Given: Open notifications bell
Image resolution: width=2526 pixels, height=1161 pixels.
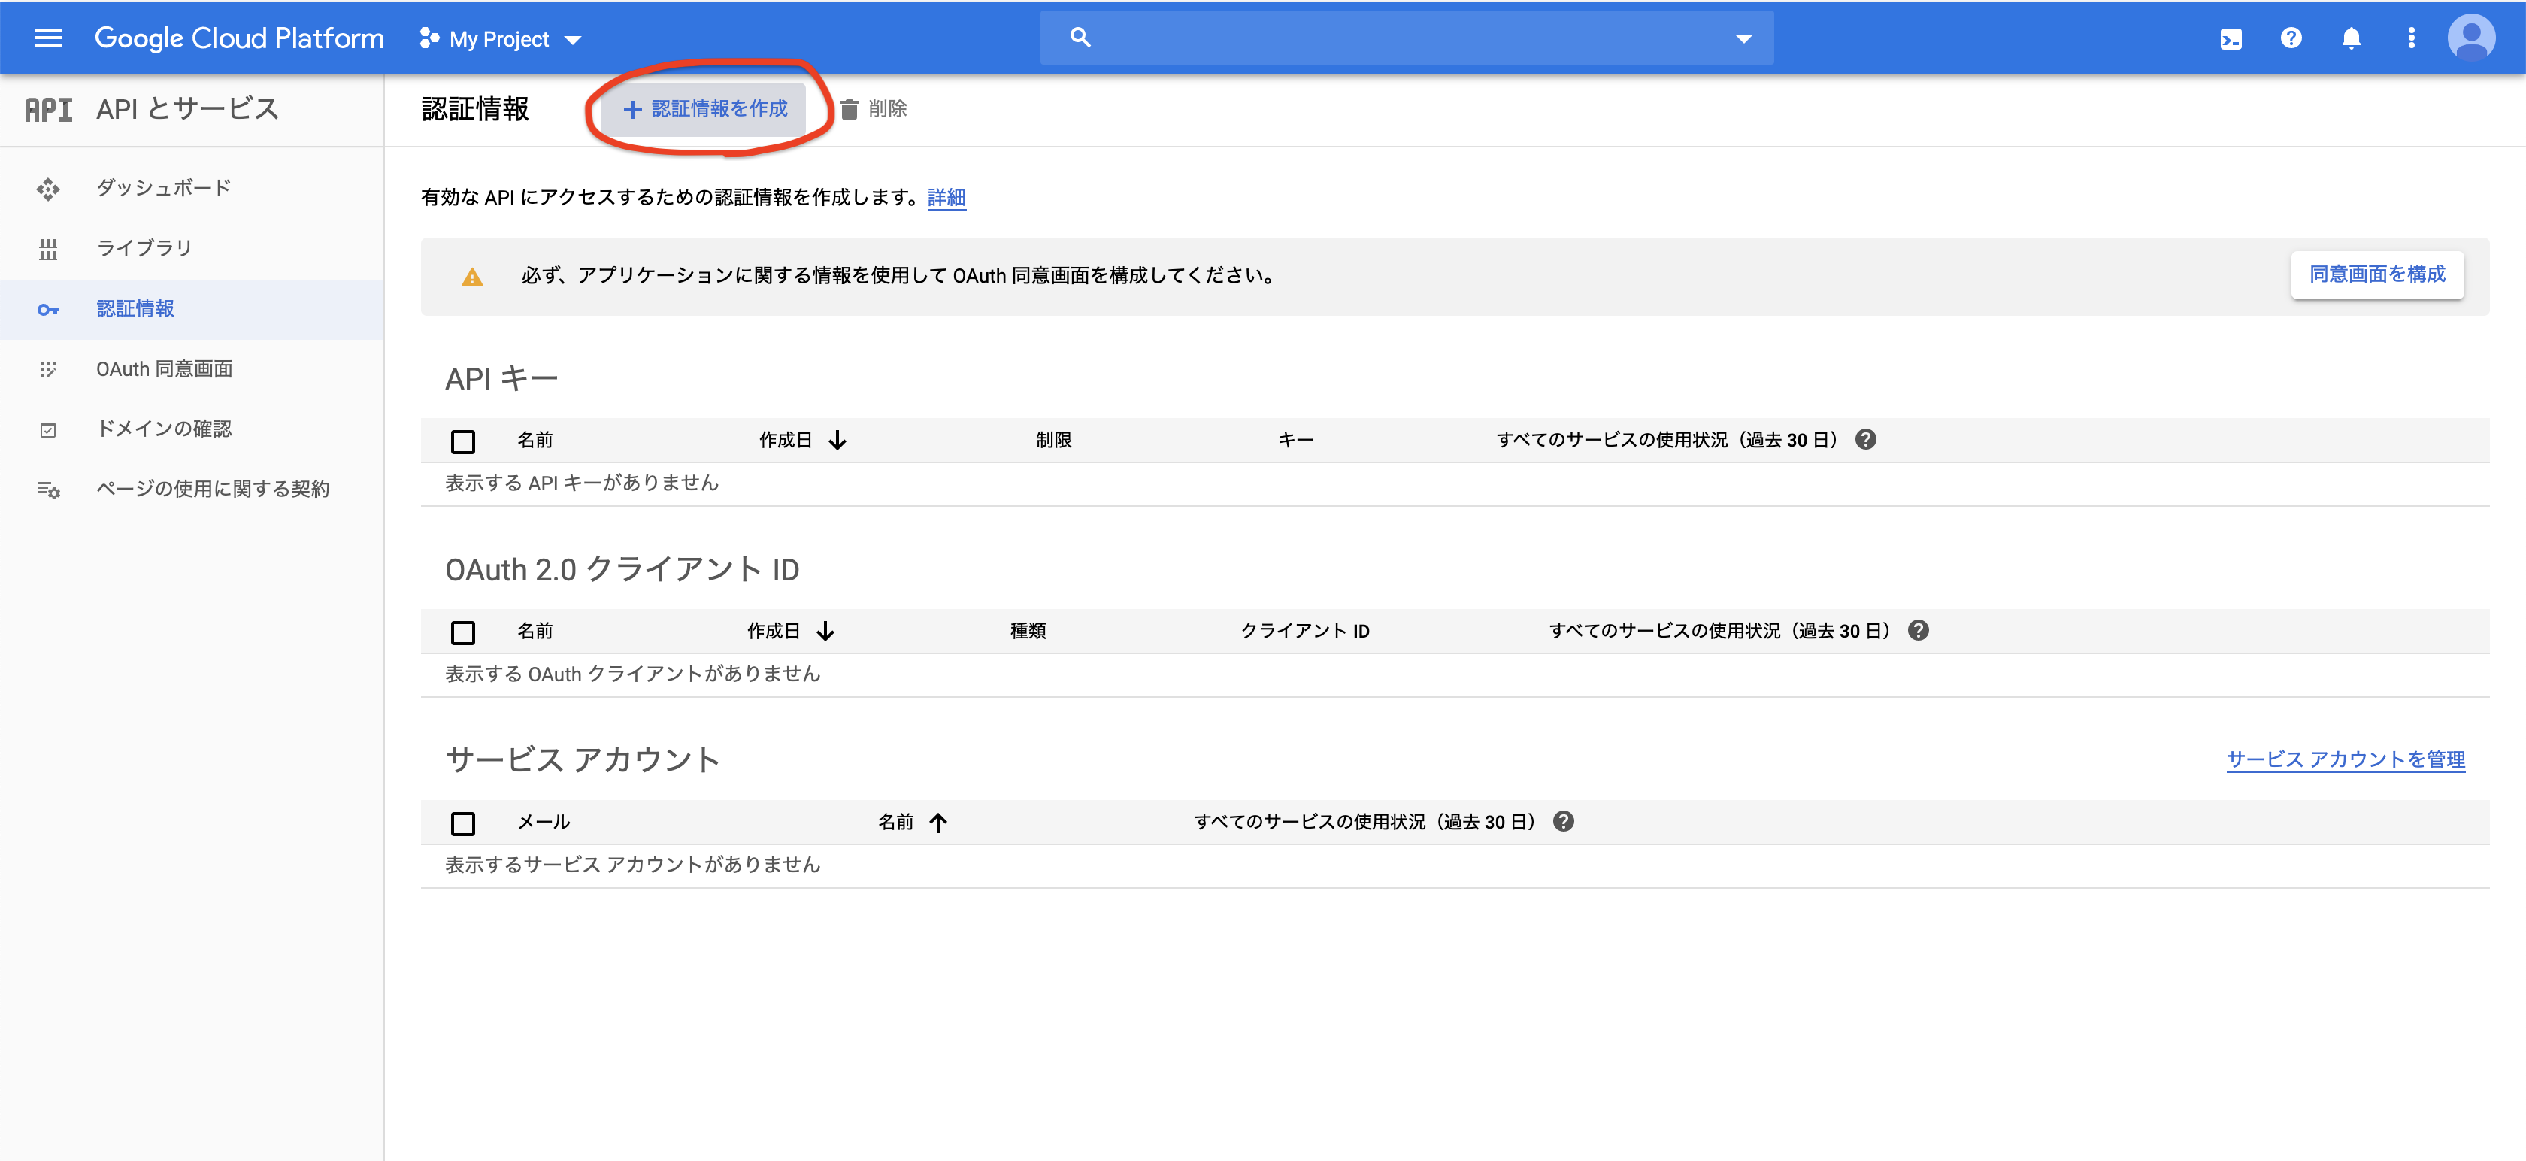Looking at the screenshot, I should click(2352, 38).
